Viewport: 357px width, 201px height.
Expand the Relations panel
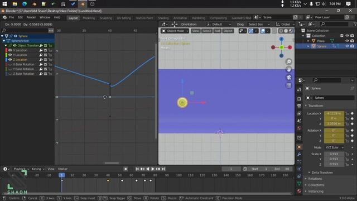coord(306,179)
